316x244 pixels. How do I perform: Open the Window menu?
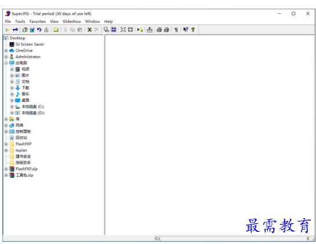(x=93, y=21)
